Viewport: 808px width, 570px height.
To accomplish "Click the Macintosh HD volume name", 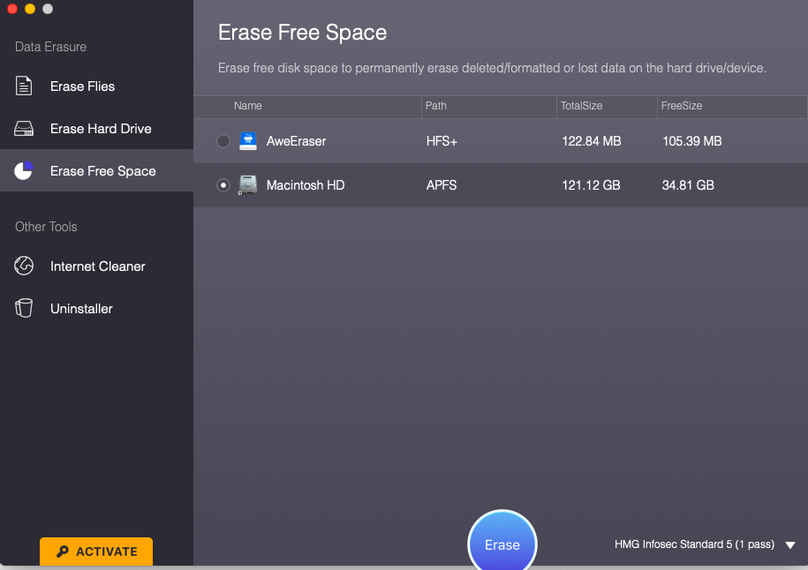I will 306,184.
